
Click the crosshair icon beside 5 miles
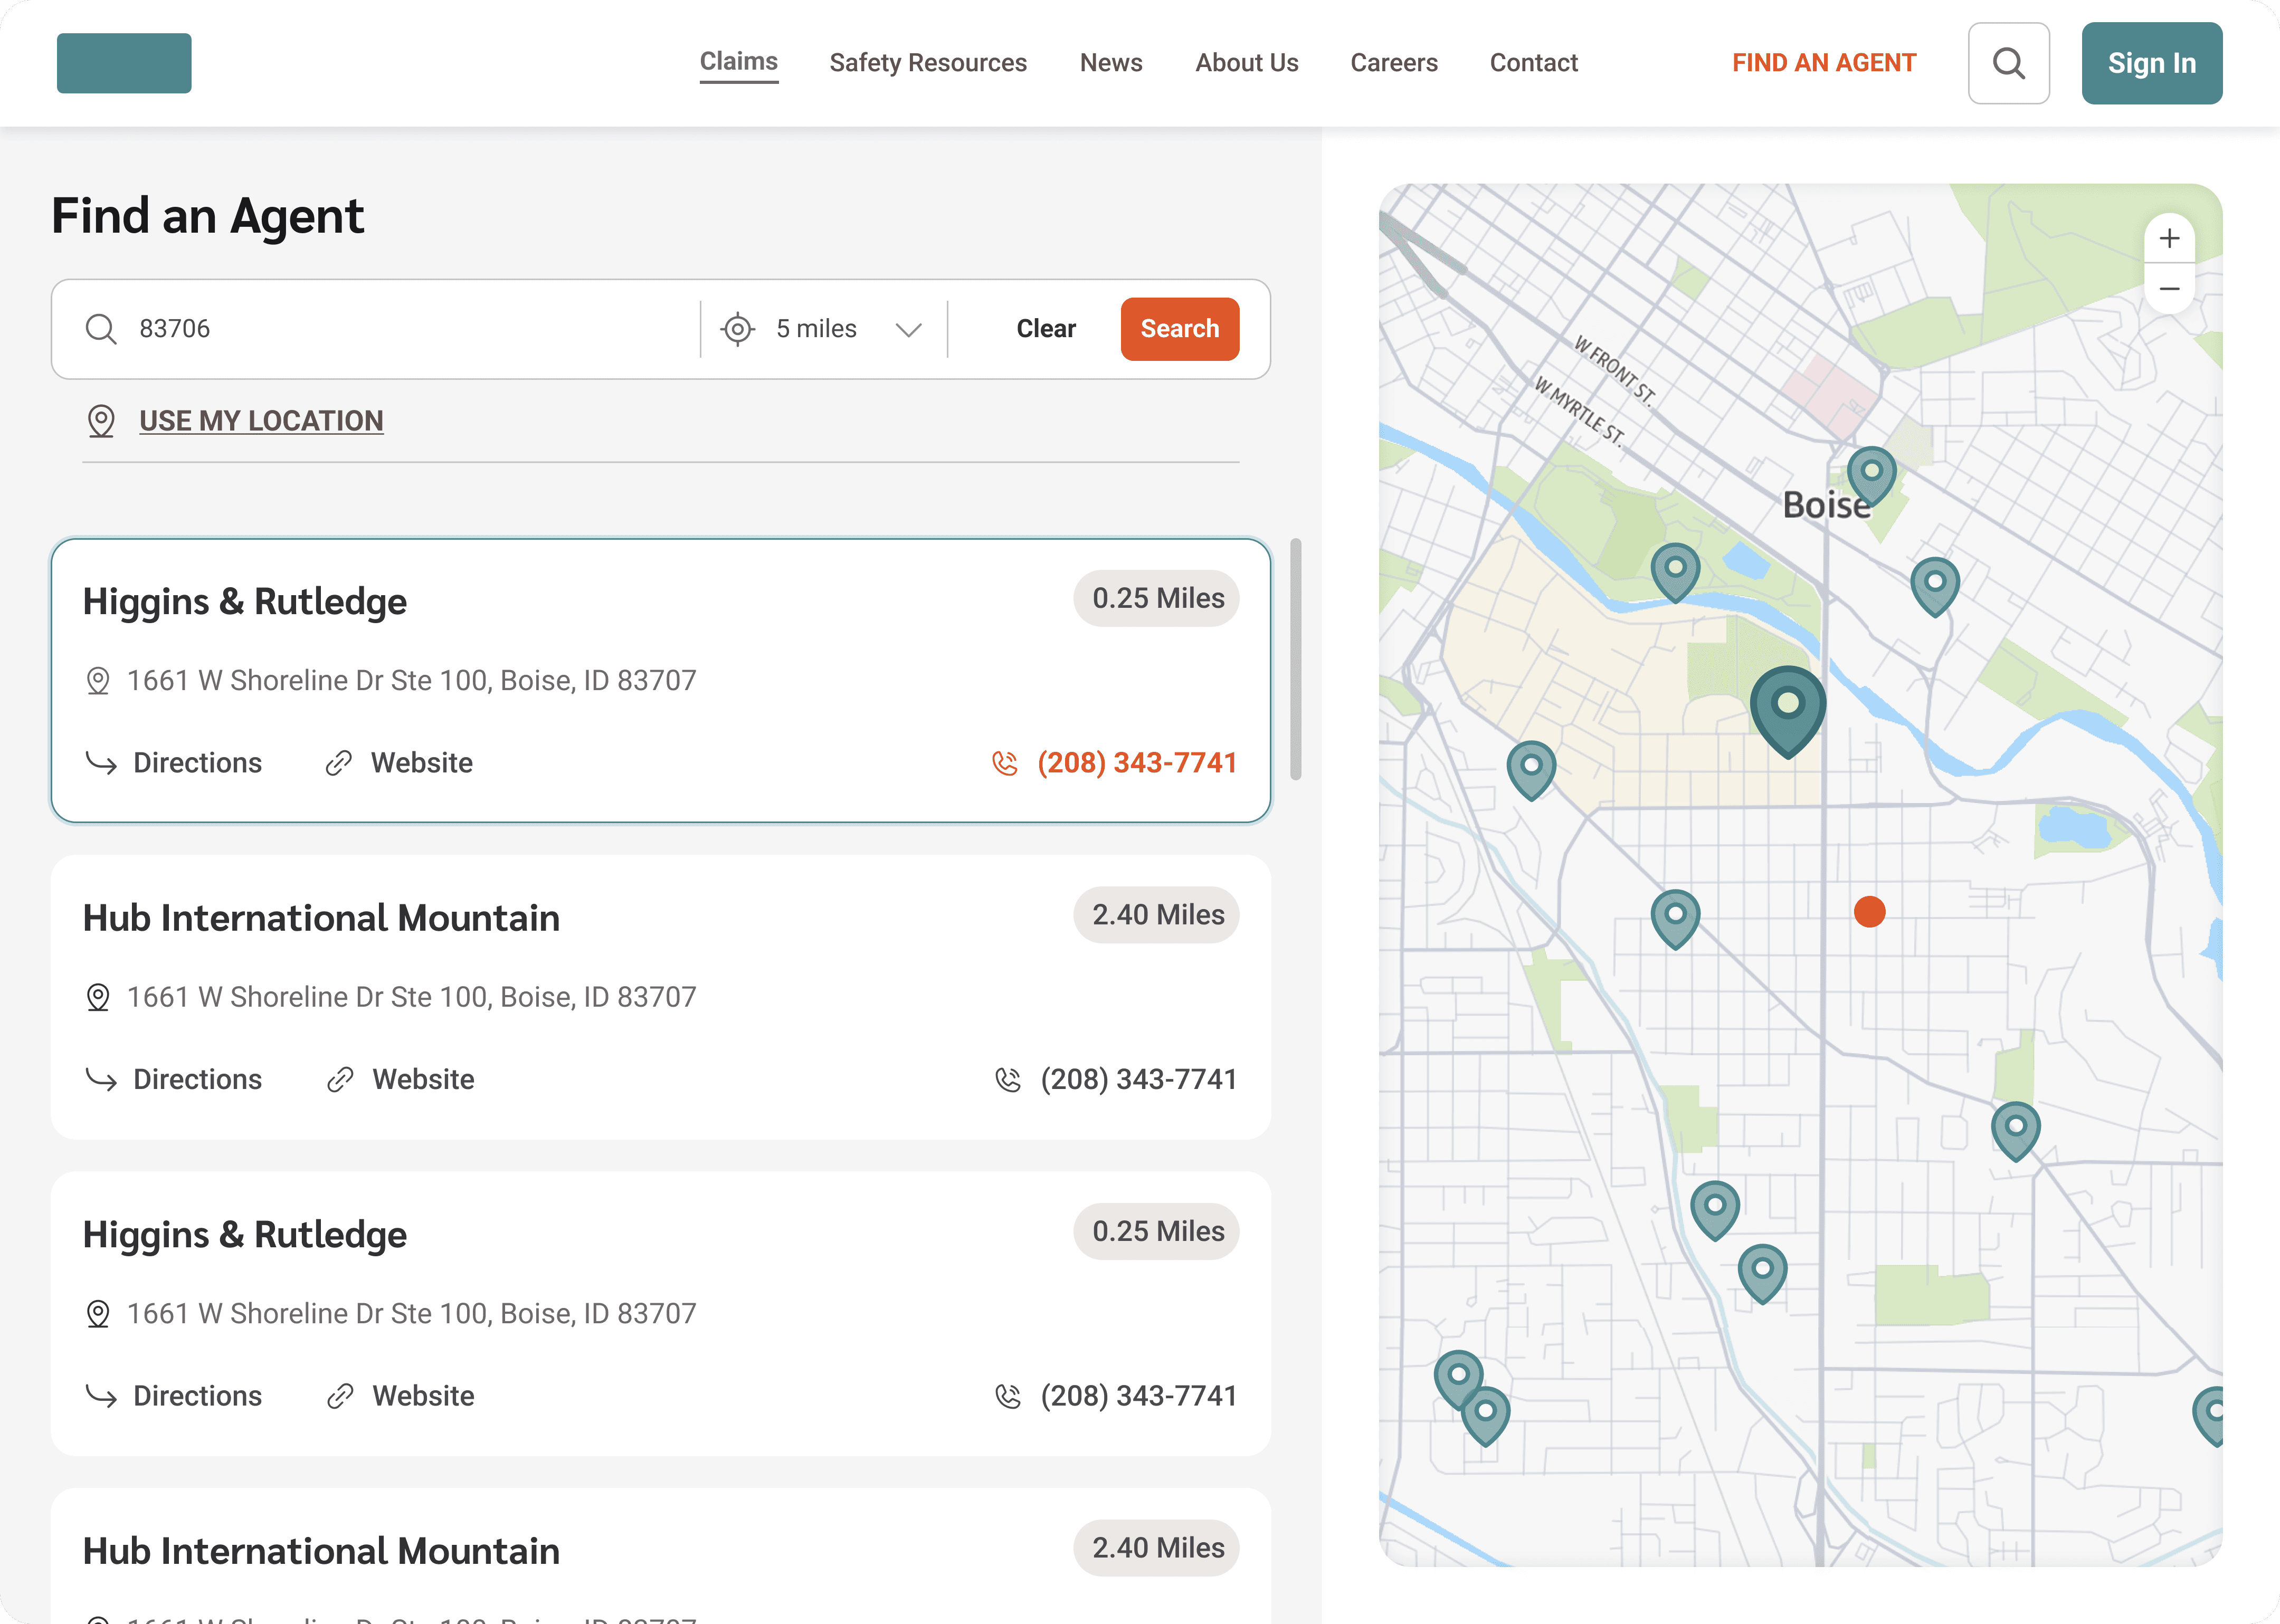(738, 329)
